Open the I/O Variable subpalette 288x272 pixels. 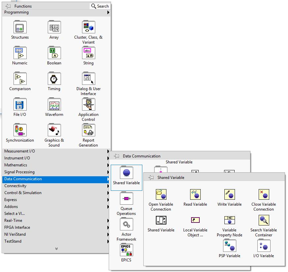(264, 246)
